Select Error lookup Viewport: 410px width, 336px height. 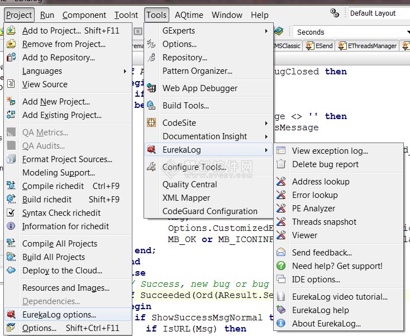pyautogui.click(x=339, y=195)
